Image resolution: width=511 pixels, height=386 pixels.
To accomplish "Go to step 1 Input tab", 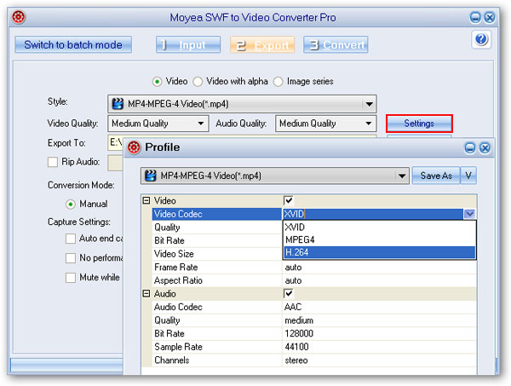I will [x=188, y=44].
